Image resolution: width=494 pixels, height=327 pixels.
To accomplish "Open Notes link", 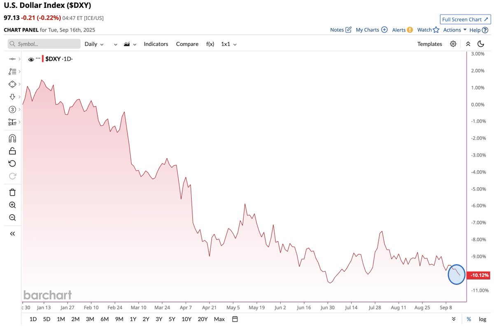I will (x=337, y=30).
